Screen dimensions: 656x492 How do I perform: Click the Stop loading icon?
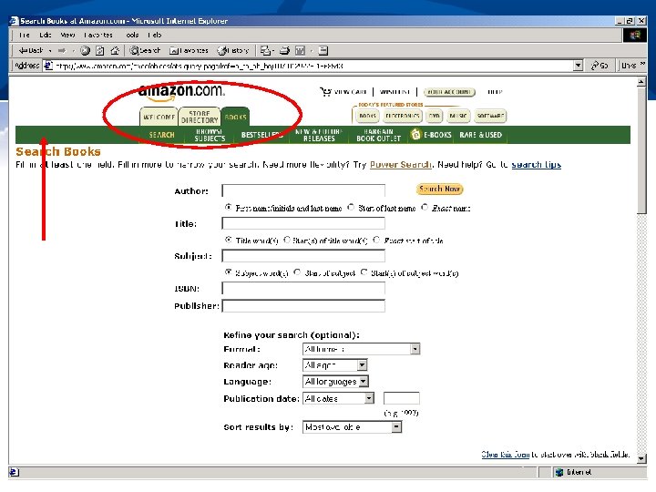pyautogui.click(x=85, y=51)
